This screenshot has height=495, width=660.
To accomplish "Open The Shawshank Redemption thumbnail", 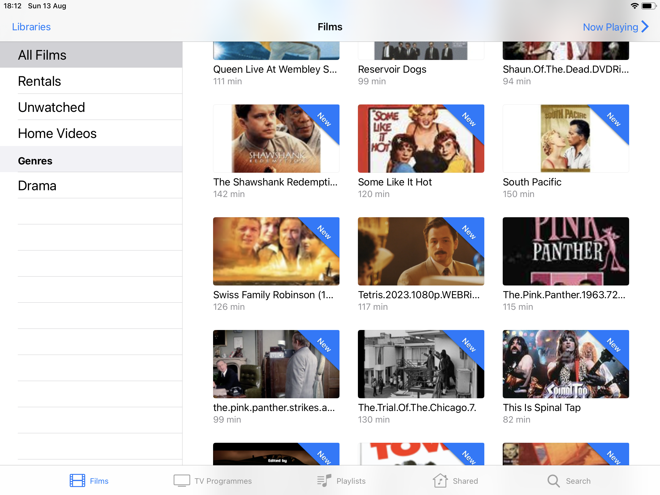I will tap(276, 139).
